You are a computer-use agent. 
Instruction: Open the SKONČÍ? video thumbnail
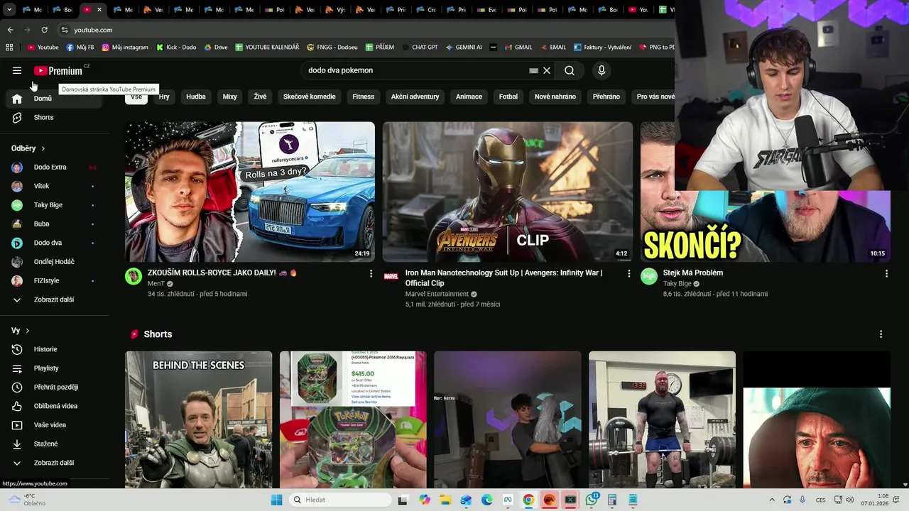pyautogui.click(x=766, y=227)
